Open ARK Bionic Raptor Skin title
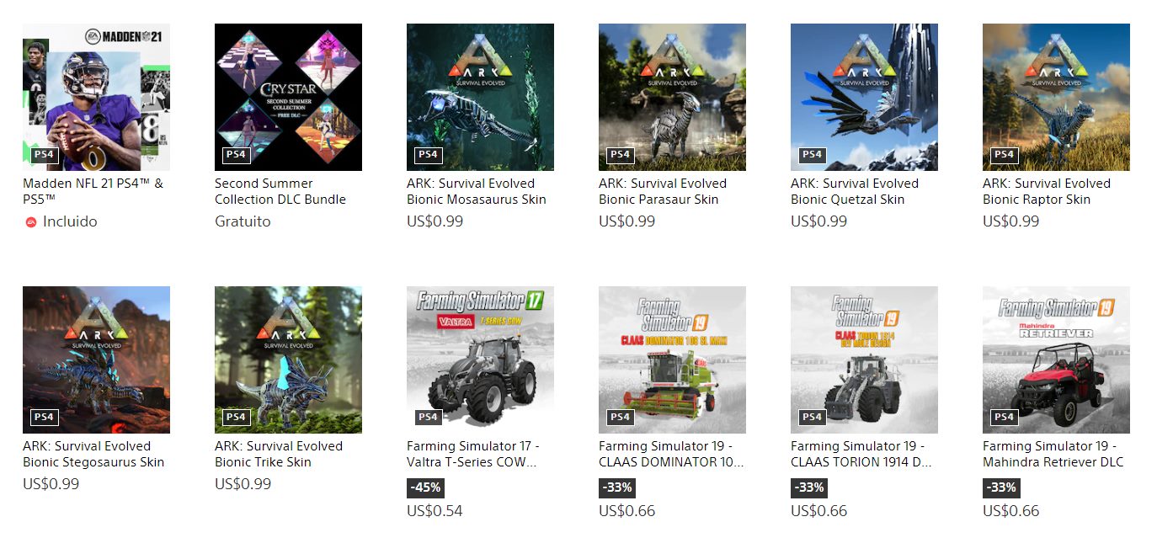 click(1047, 191)
